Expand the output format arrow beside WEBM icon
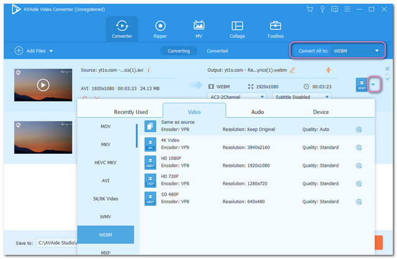This screenshot has height=259, width=397. click(373, 84)
